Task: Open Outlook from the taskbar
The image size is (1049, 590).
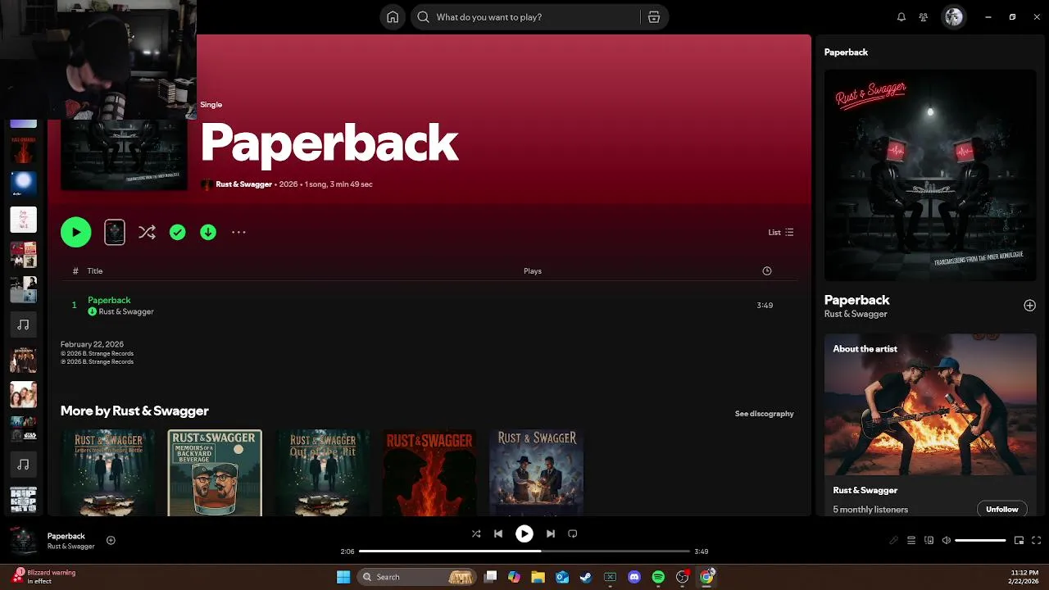Action: 562,577
